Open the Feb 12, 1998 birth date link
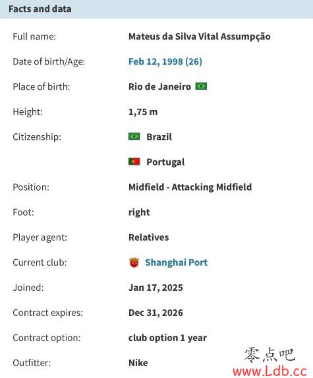Image resolution: width=313 pixels, height=378 pixels. pyautogui.click(x=165, y=61)
